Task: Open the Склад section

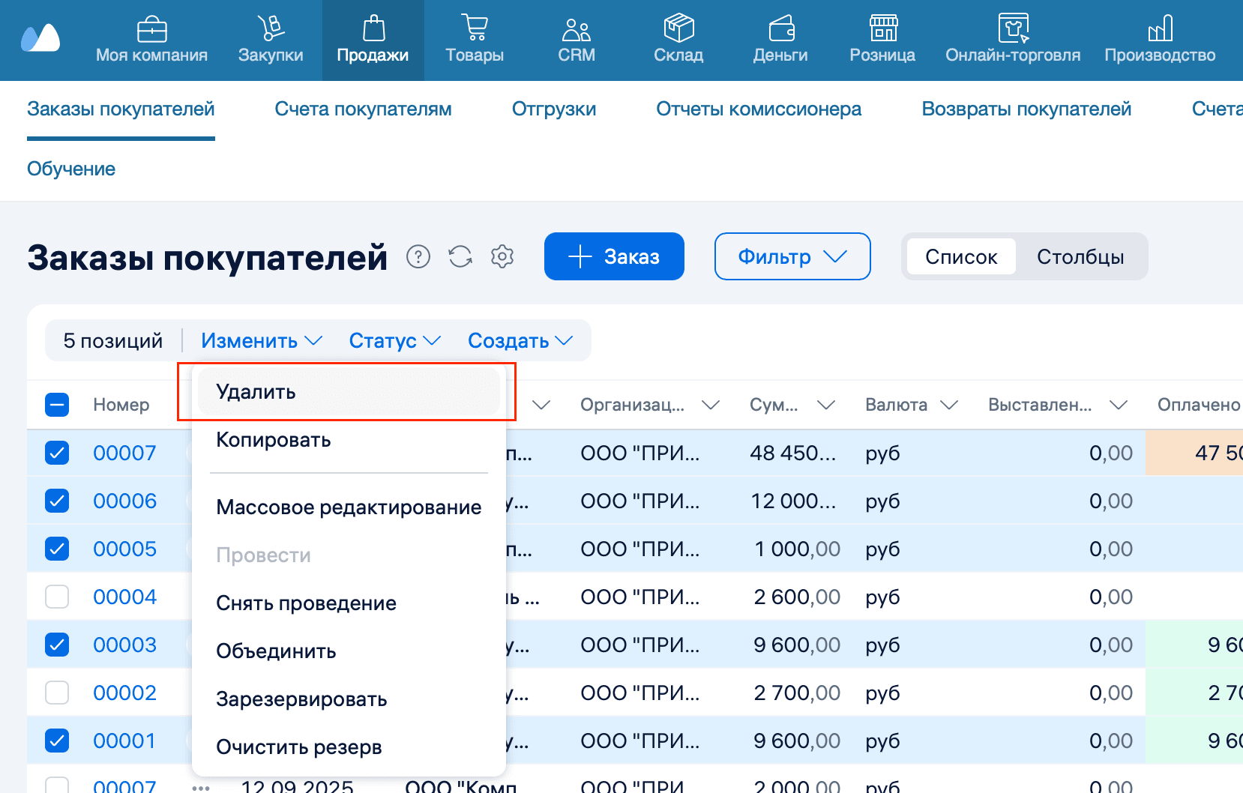Action: tap(678, 40)
